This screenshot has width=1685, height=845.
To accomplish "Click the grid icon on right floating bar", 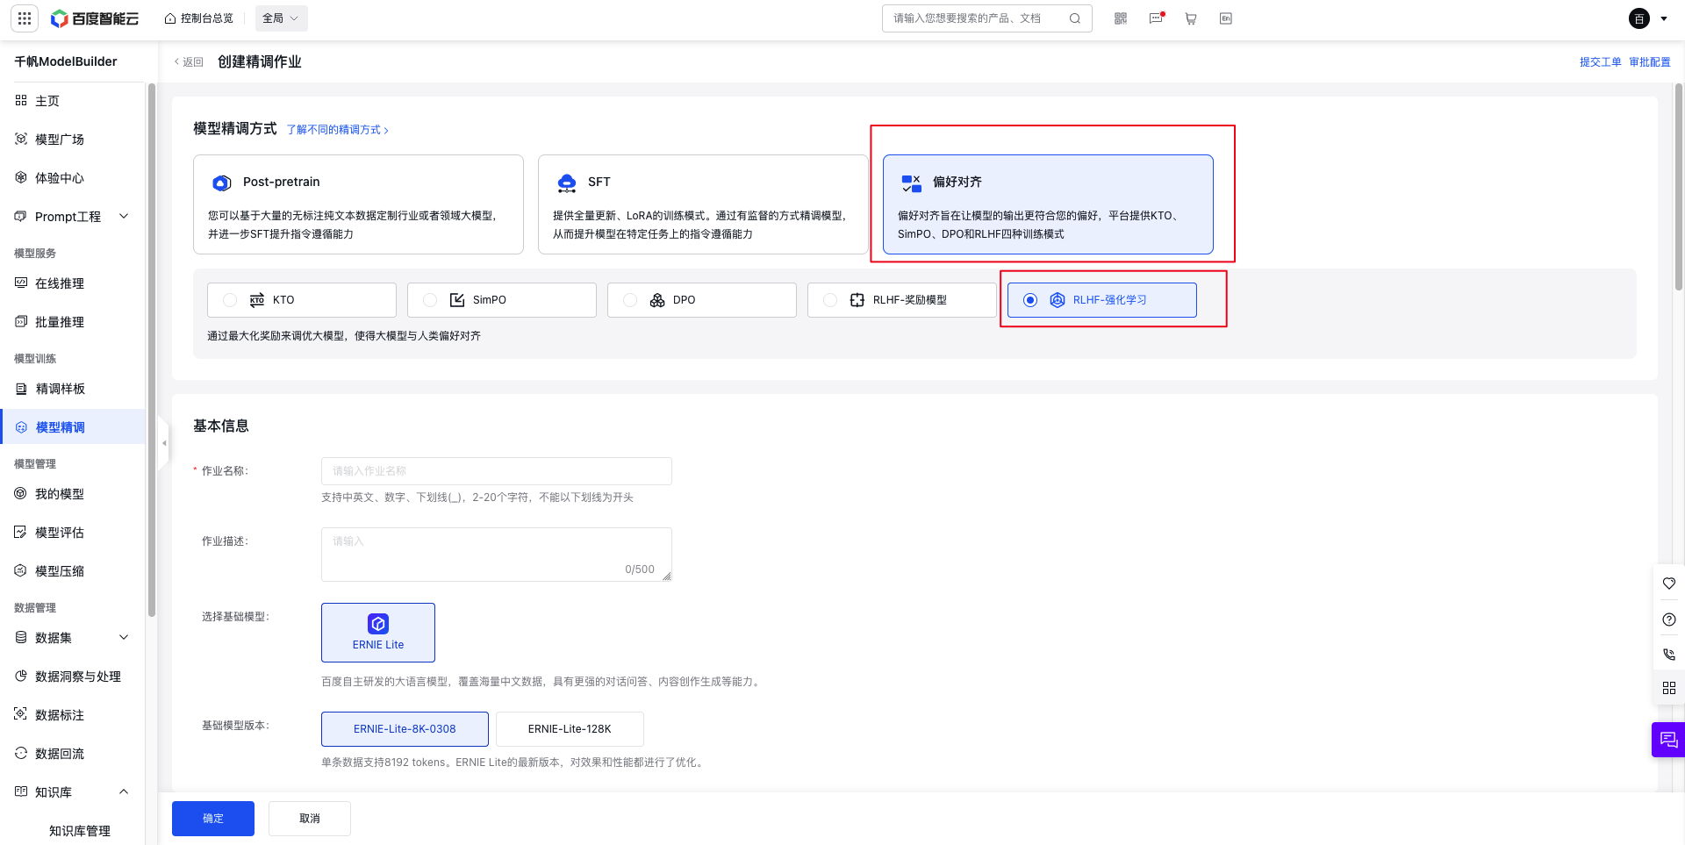I will pyautogui.click(x=1669, y=688).
